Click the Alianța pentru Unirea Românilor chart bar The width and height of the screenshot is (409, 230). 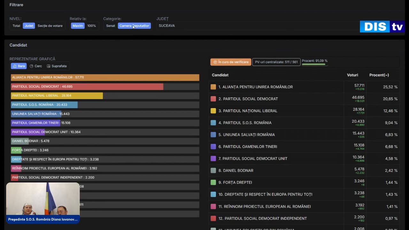(x=105, y=77)
